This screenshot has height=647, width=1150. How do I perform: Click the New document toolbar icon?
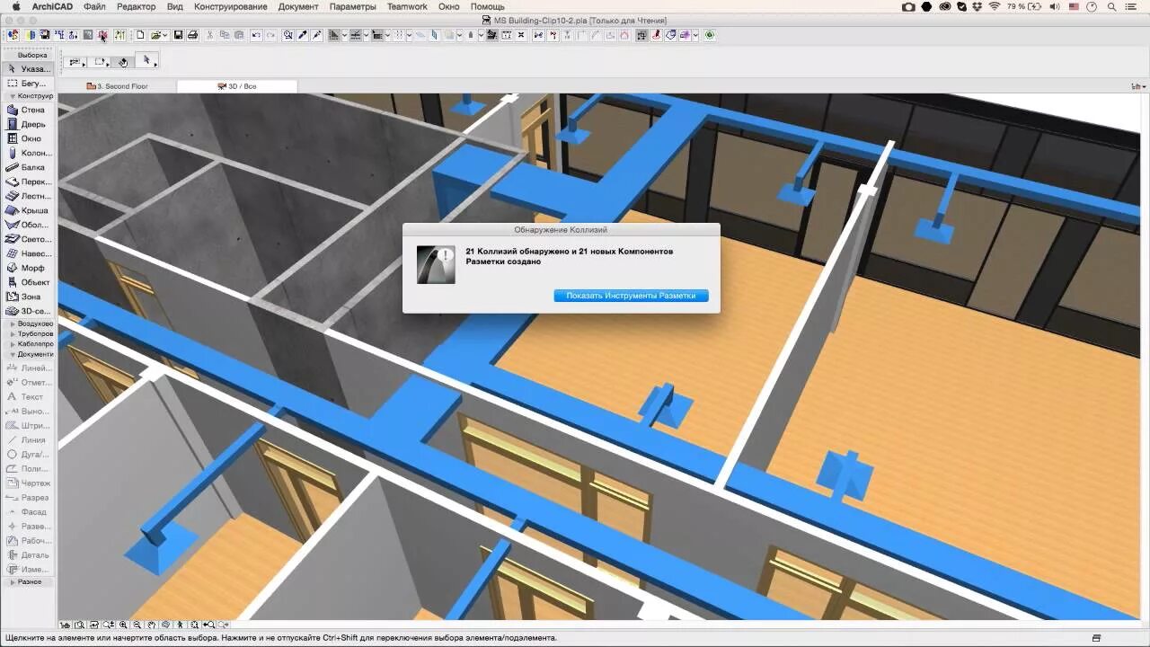pyautogui.click(x=140, y=35)
